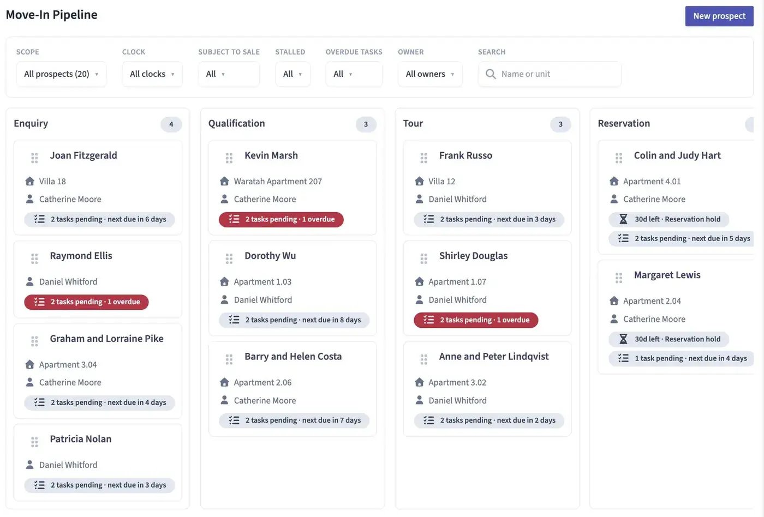Viewport: 764px width, 517px height.
Task: Open the Owner dropdown showing All owners
Action: pos(430,74)
